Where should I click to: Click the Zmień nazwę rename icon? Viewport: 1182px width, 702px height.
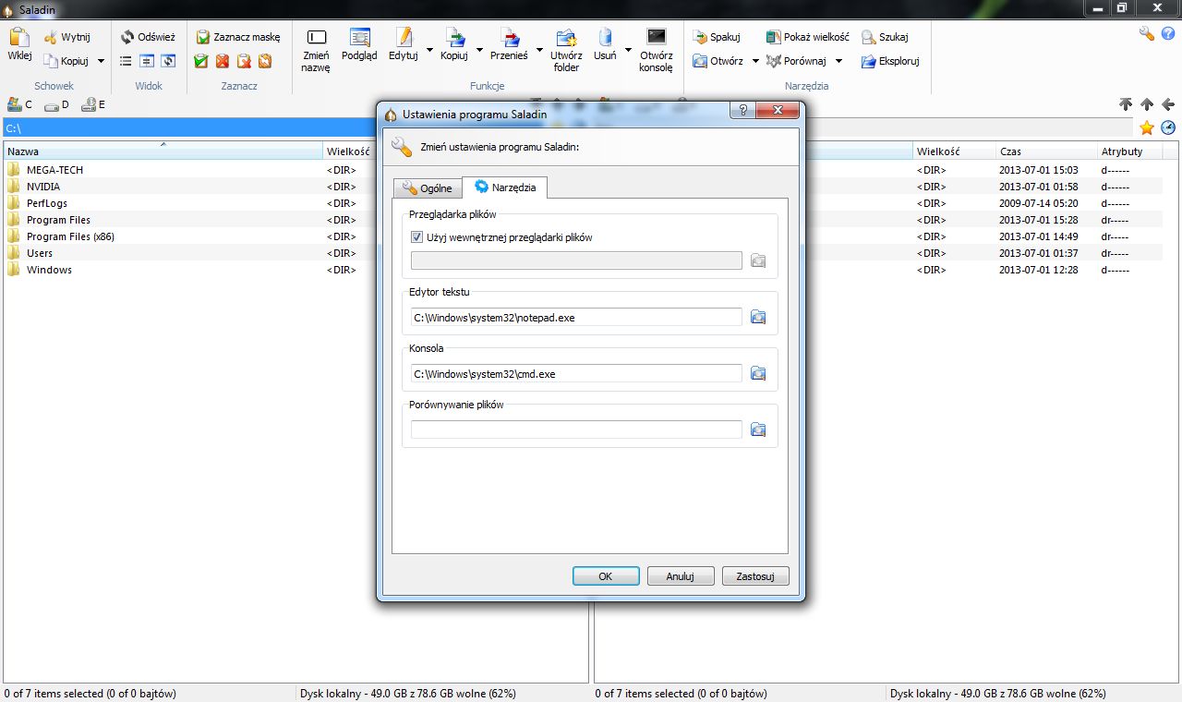click(x=316, y=38)
